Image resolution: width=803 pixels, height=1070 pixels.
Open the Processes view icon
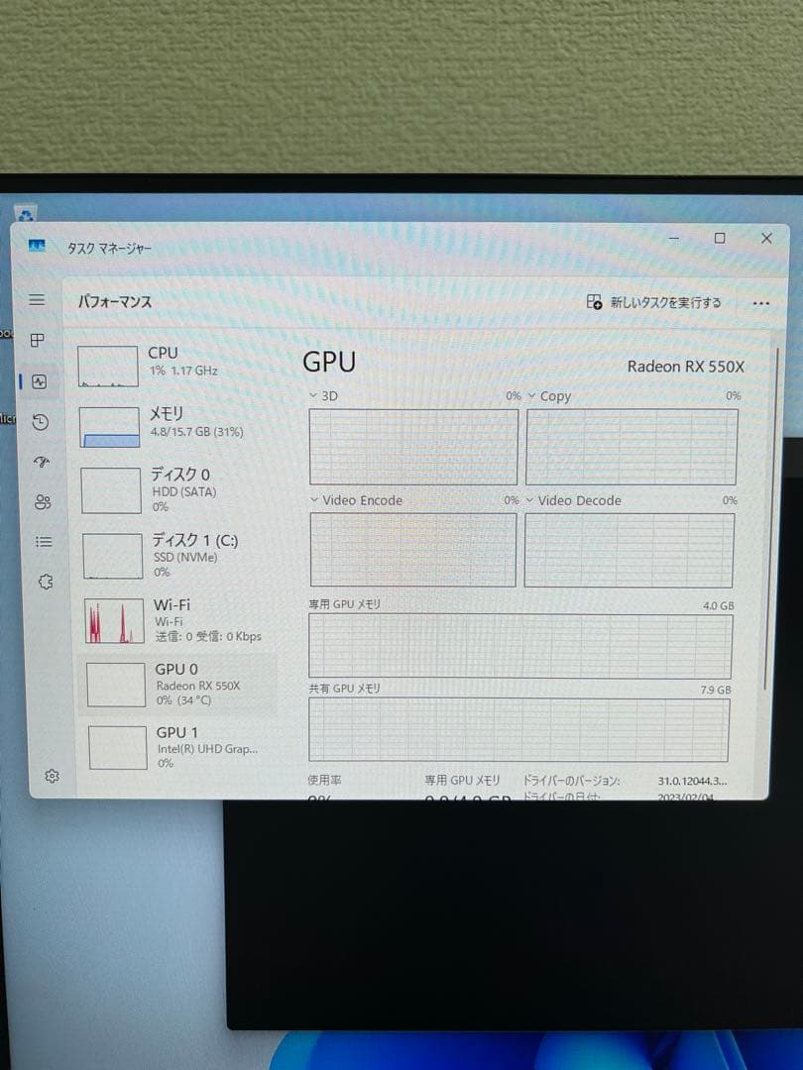[x=37, y=341]
